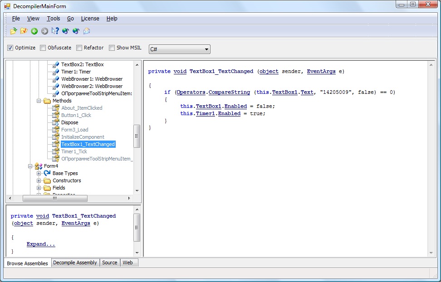Click tree horizontal scrollbar right arrow

point(129,198)
